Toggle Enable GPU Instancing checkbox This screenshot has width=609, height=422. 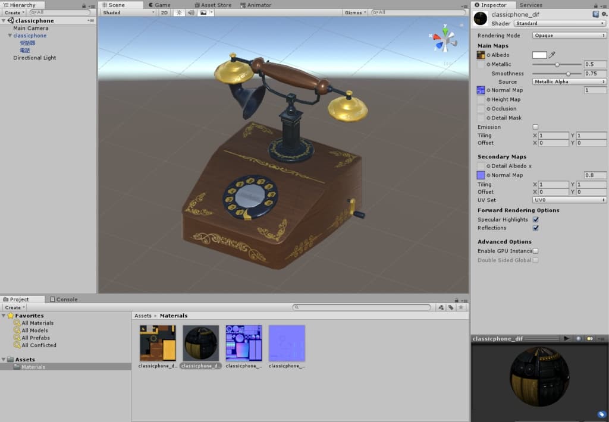click(535, 251)
